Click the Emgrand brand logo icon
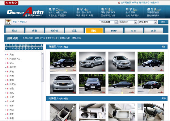This screenshot has height=121, width=170. (x=8, y=22)
